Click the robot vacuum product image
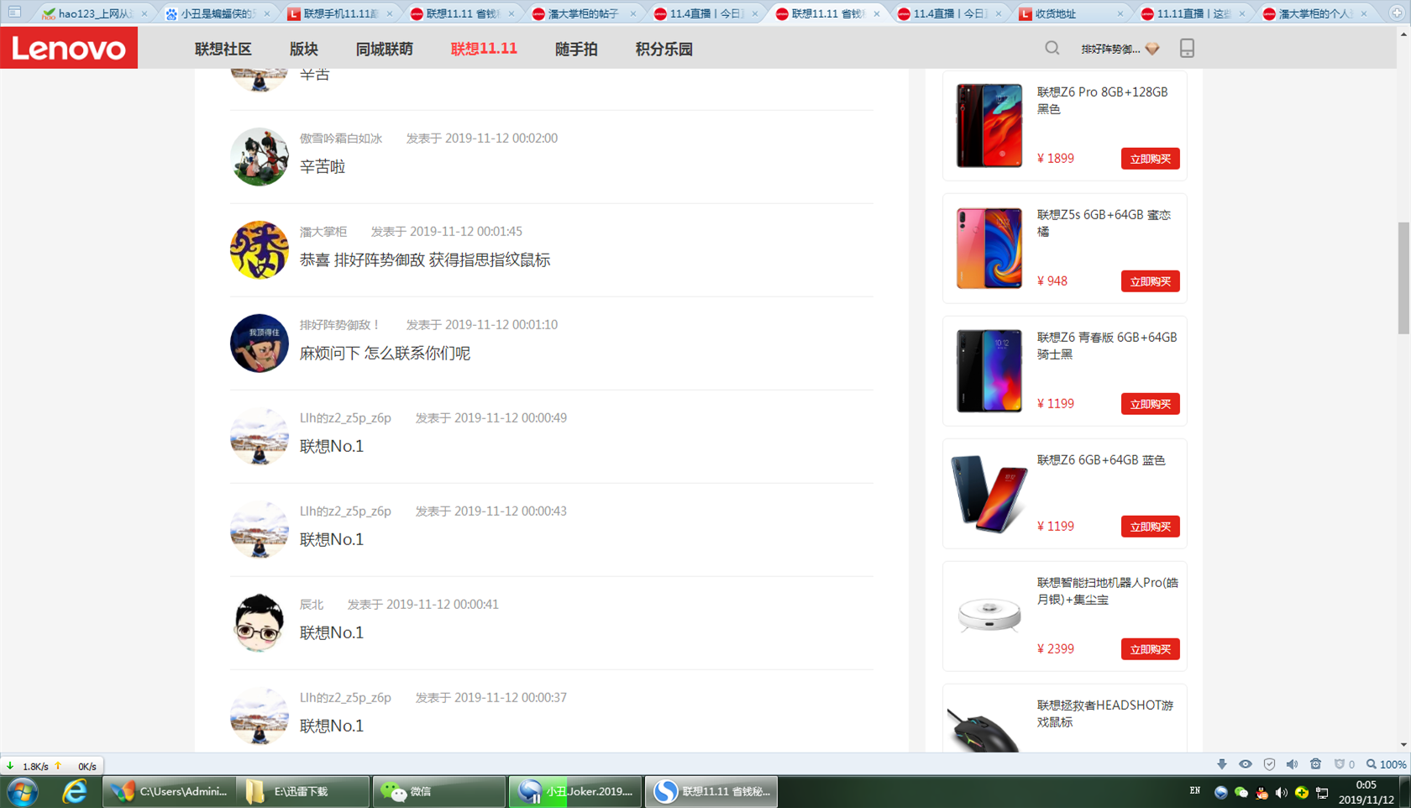This screenshot has width=1411, height=808. click(x=989, y=615)
